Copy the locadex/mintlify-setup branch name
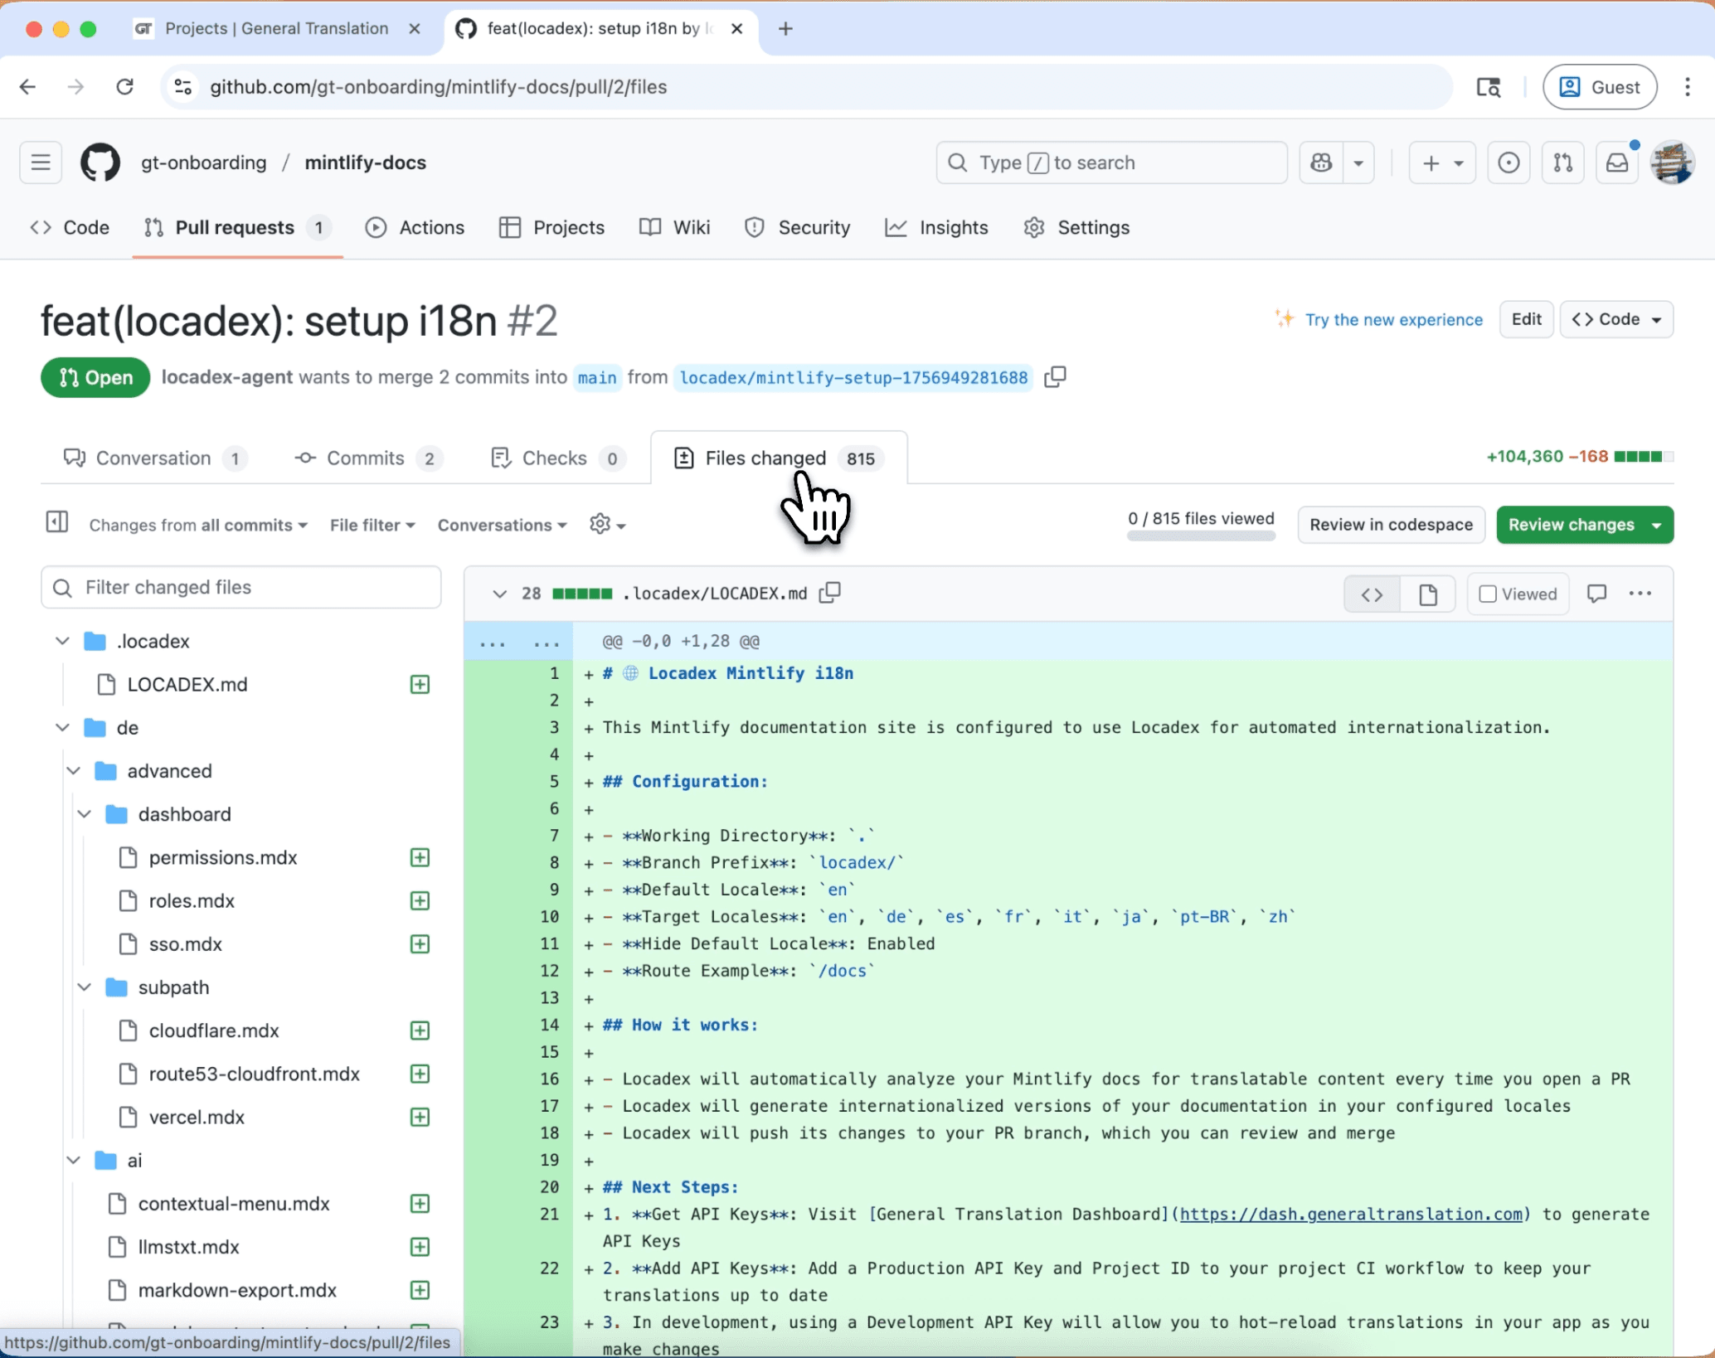 (1055, 377)
